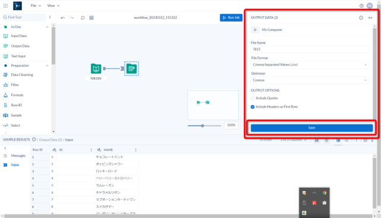
Task: Click the results horizontal scrollbar
Action: pos(188,216)
